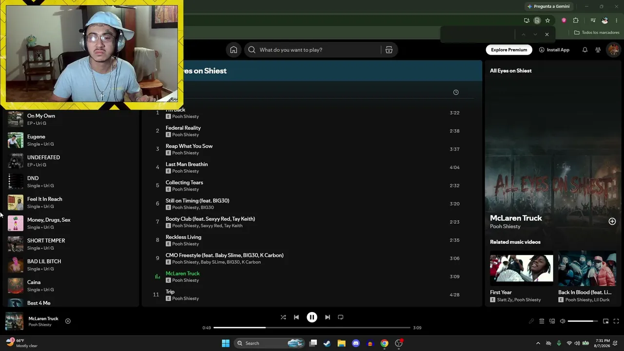Add McLaren Truck via plus icon in right panel
The height and width of the screenshot is (351, 624).
click(612, 221)
